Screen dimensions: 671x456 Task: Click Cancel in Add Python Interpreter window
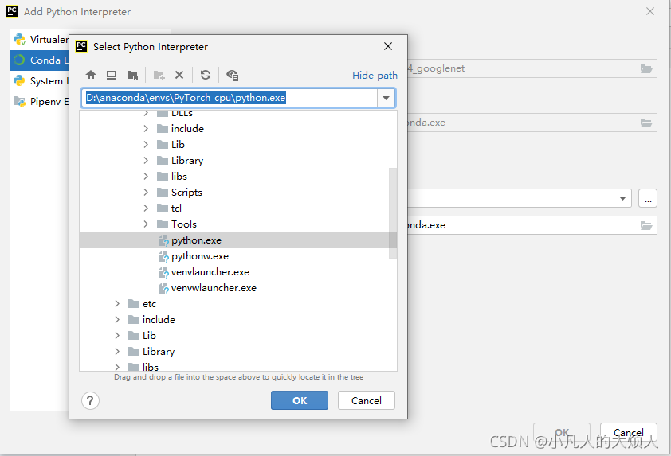(x=628, y=432)
